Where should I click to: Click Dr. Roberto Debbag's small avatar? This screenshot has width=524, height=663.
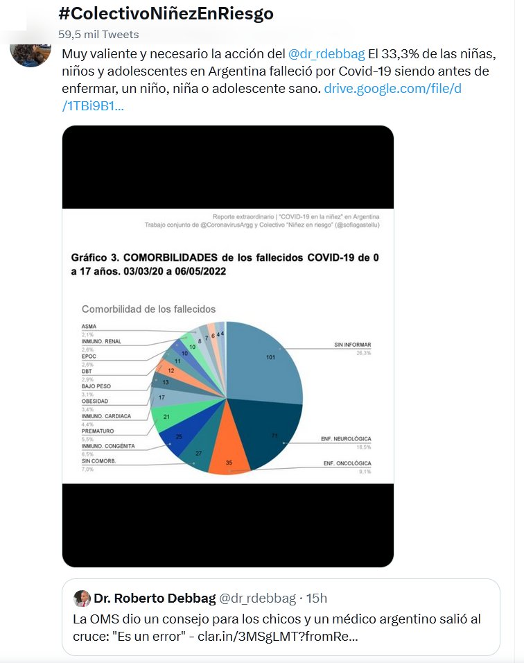[x=82, y=599]
